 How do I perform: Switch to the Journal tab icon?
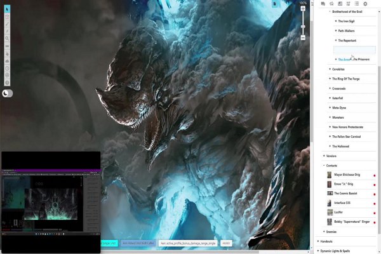tap(340, 4)
